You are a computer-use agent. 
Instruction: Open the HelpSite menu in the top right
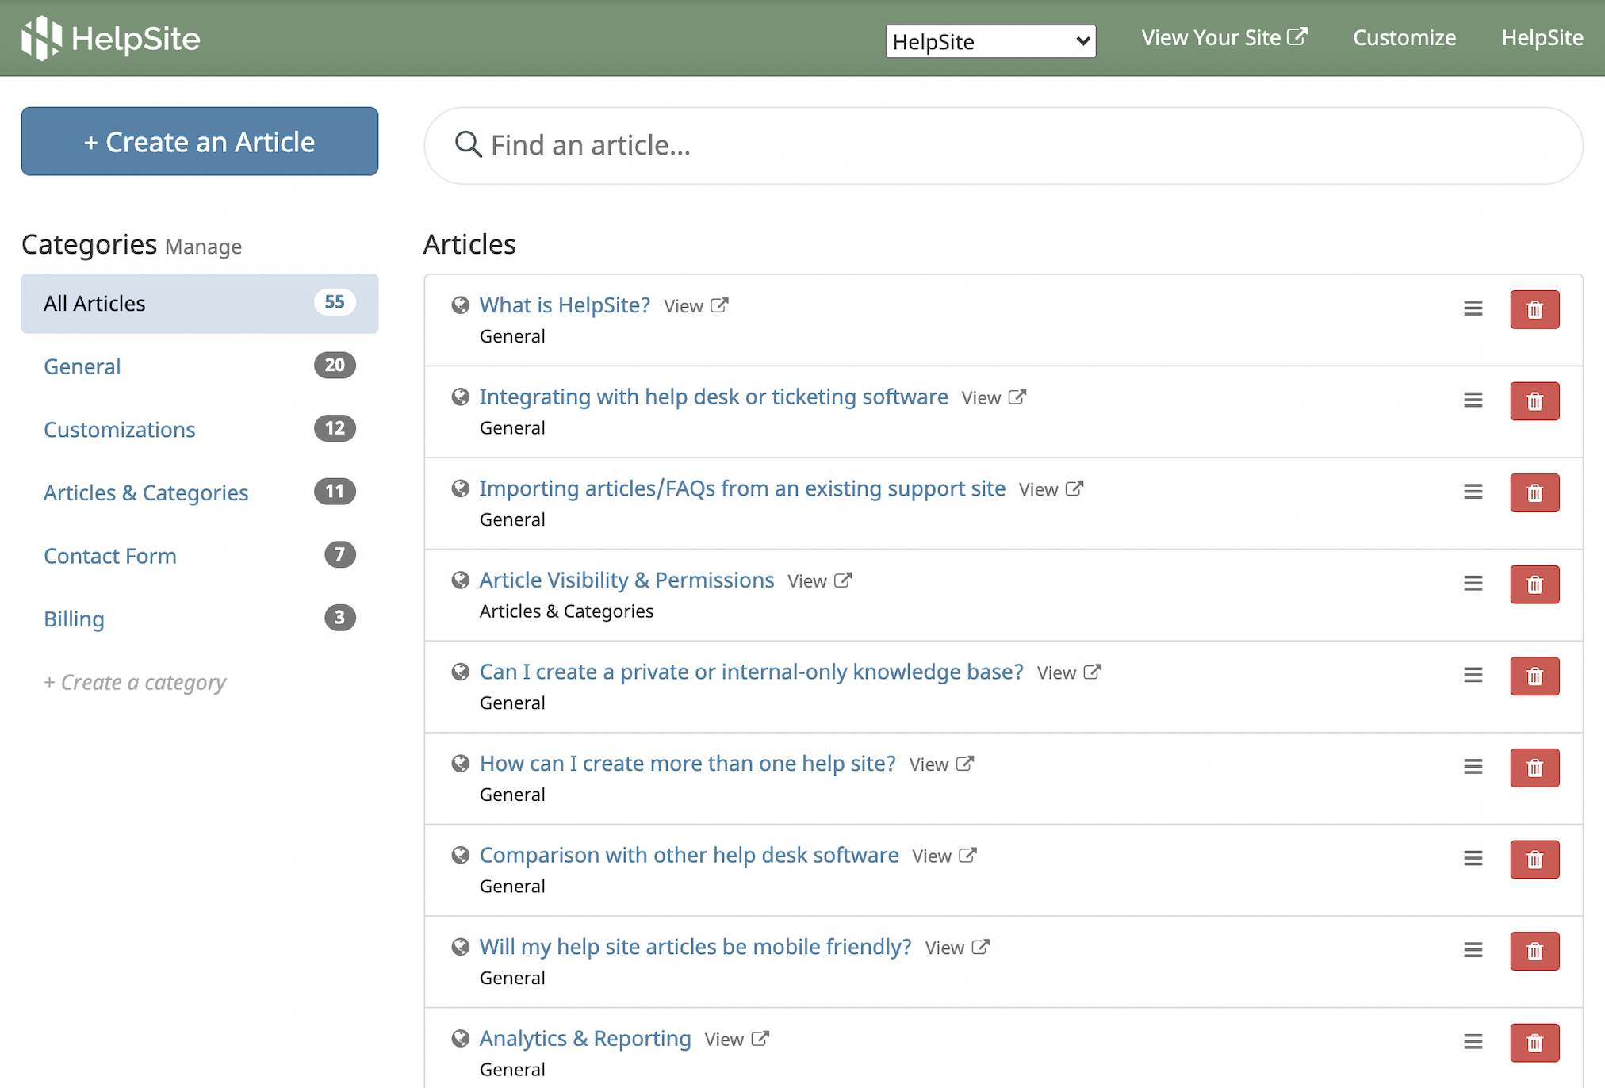coord(1542,37)
